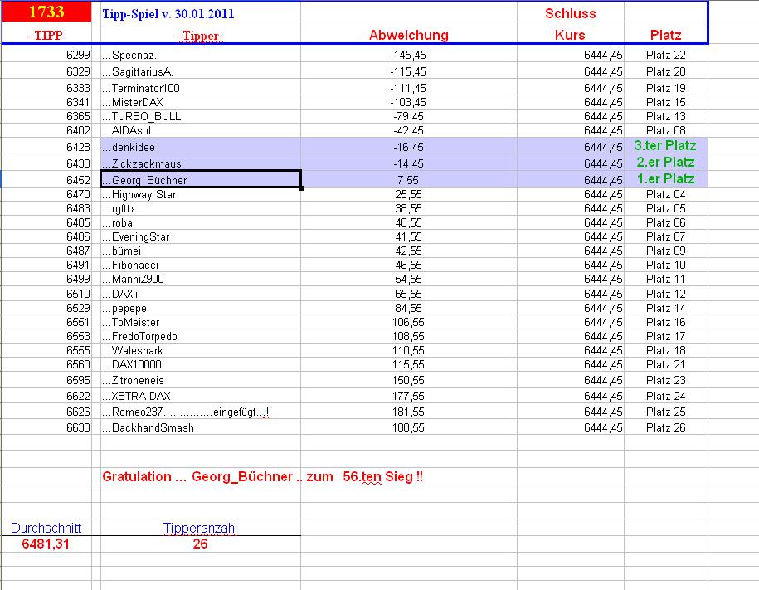The width and height of the screenshot is (759, 590).
Task: Click the BackhandSmash cell
Action: click(x=201, y=427)
